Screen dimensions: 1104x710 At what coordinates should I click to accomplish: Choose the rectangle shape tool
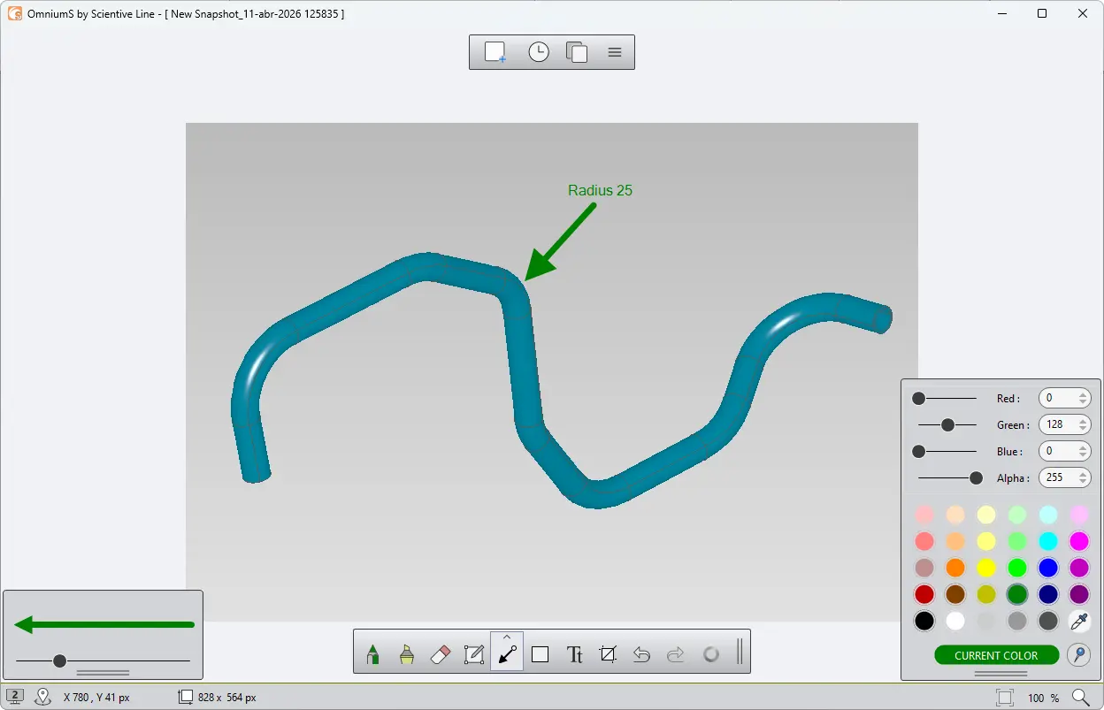click(540, 654)
